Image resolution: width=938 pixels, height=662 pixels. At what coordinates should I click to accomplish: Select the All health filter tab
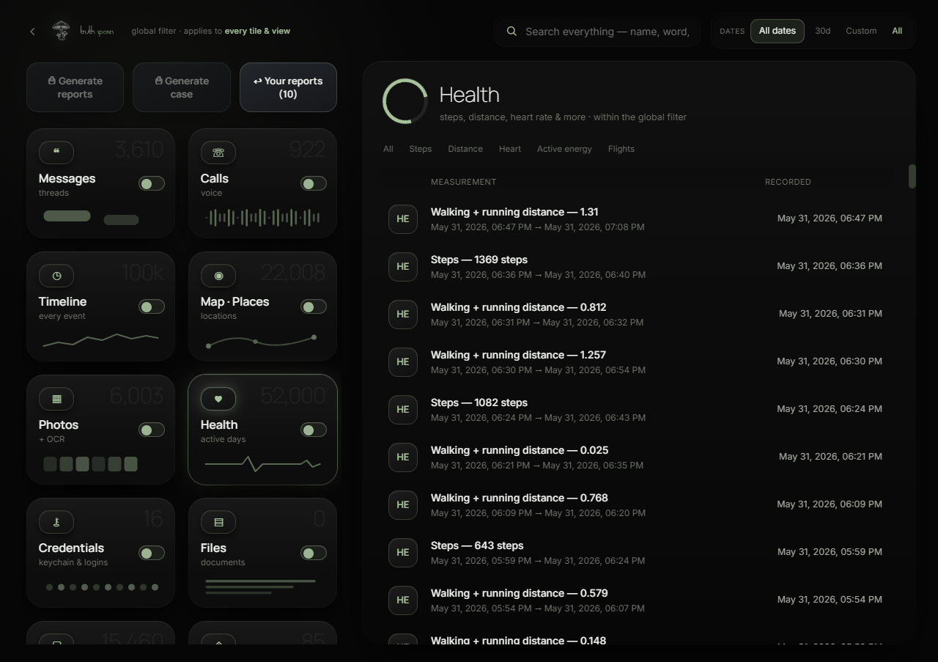(388, 149)
